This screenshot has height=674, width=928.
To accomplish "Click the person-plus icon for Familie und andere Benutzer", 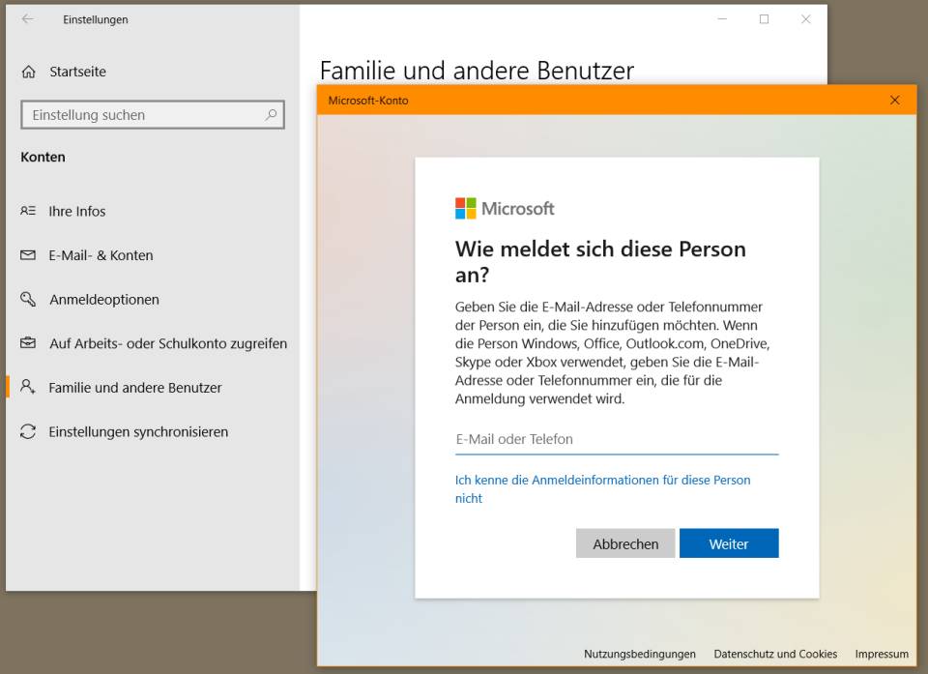I will [x=28, y=387].
